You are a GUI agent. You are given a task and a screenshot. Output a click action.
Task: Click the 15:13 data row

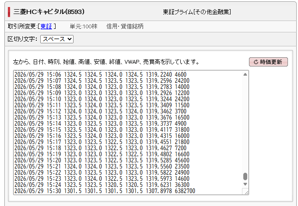click(x=102, y=117)
